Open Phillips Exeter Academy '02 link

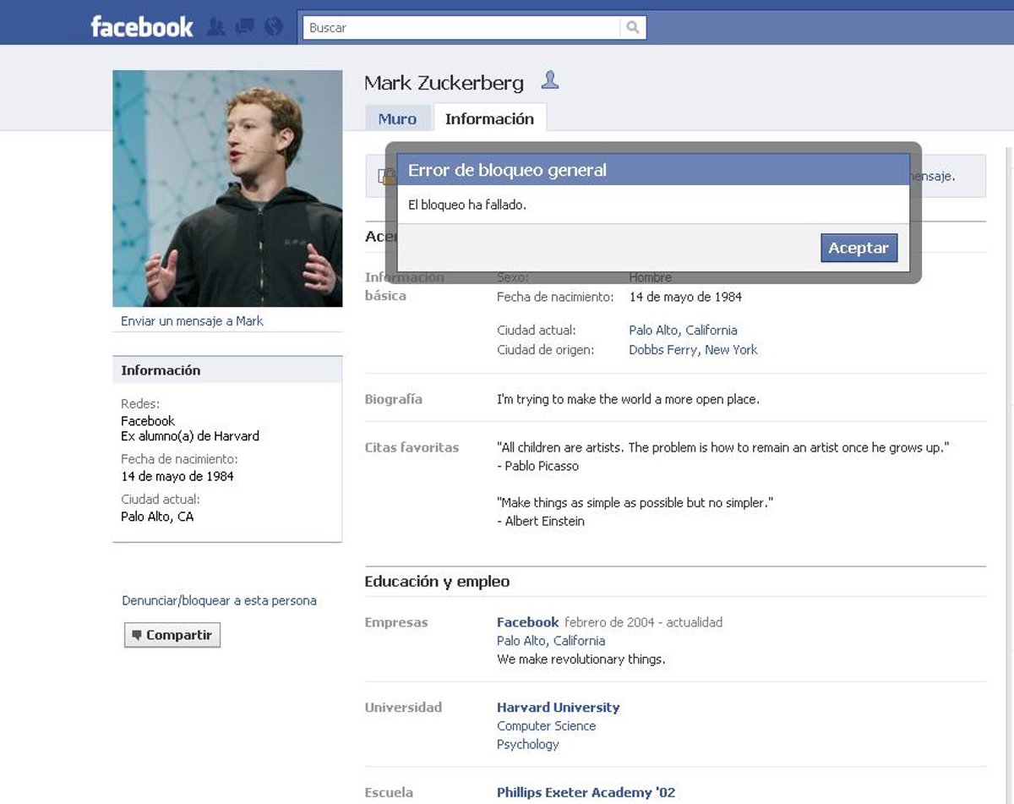tap(586, 793)
